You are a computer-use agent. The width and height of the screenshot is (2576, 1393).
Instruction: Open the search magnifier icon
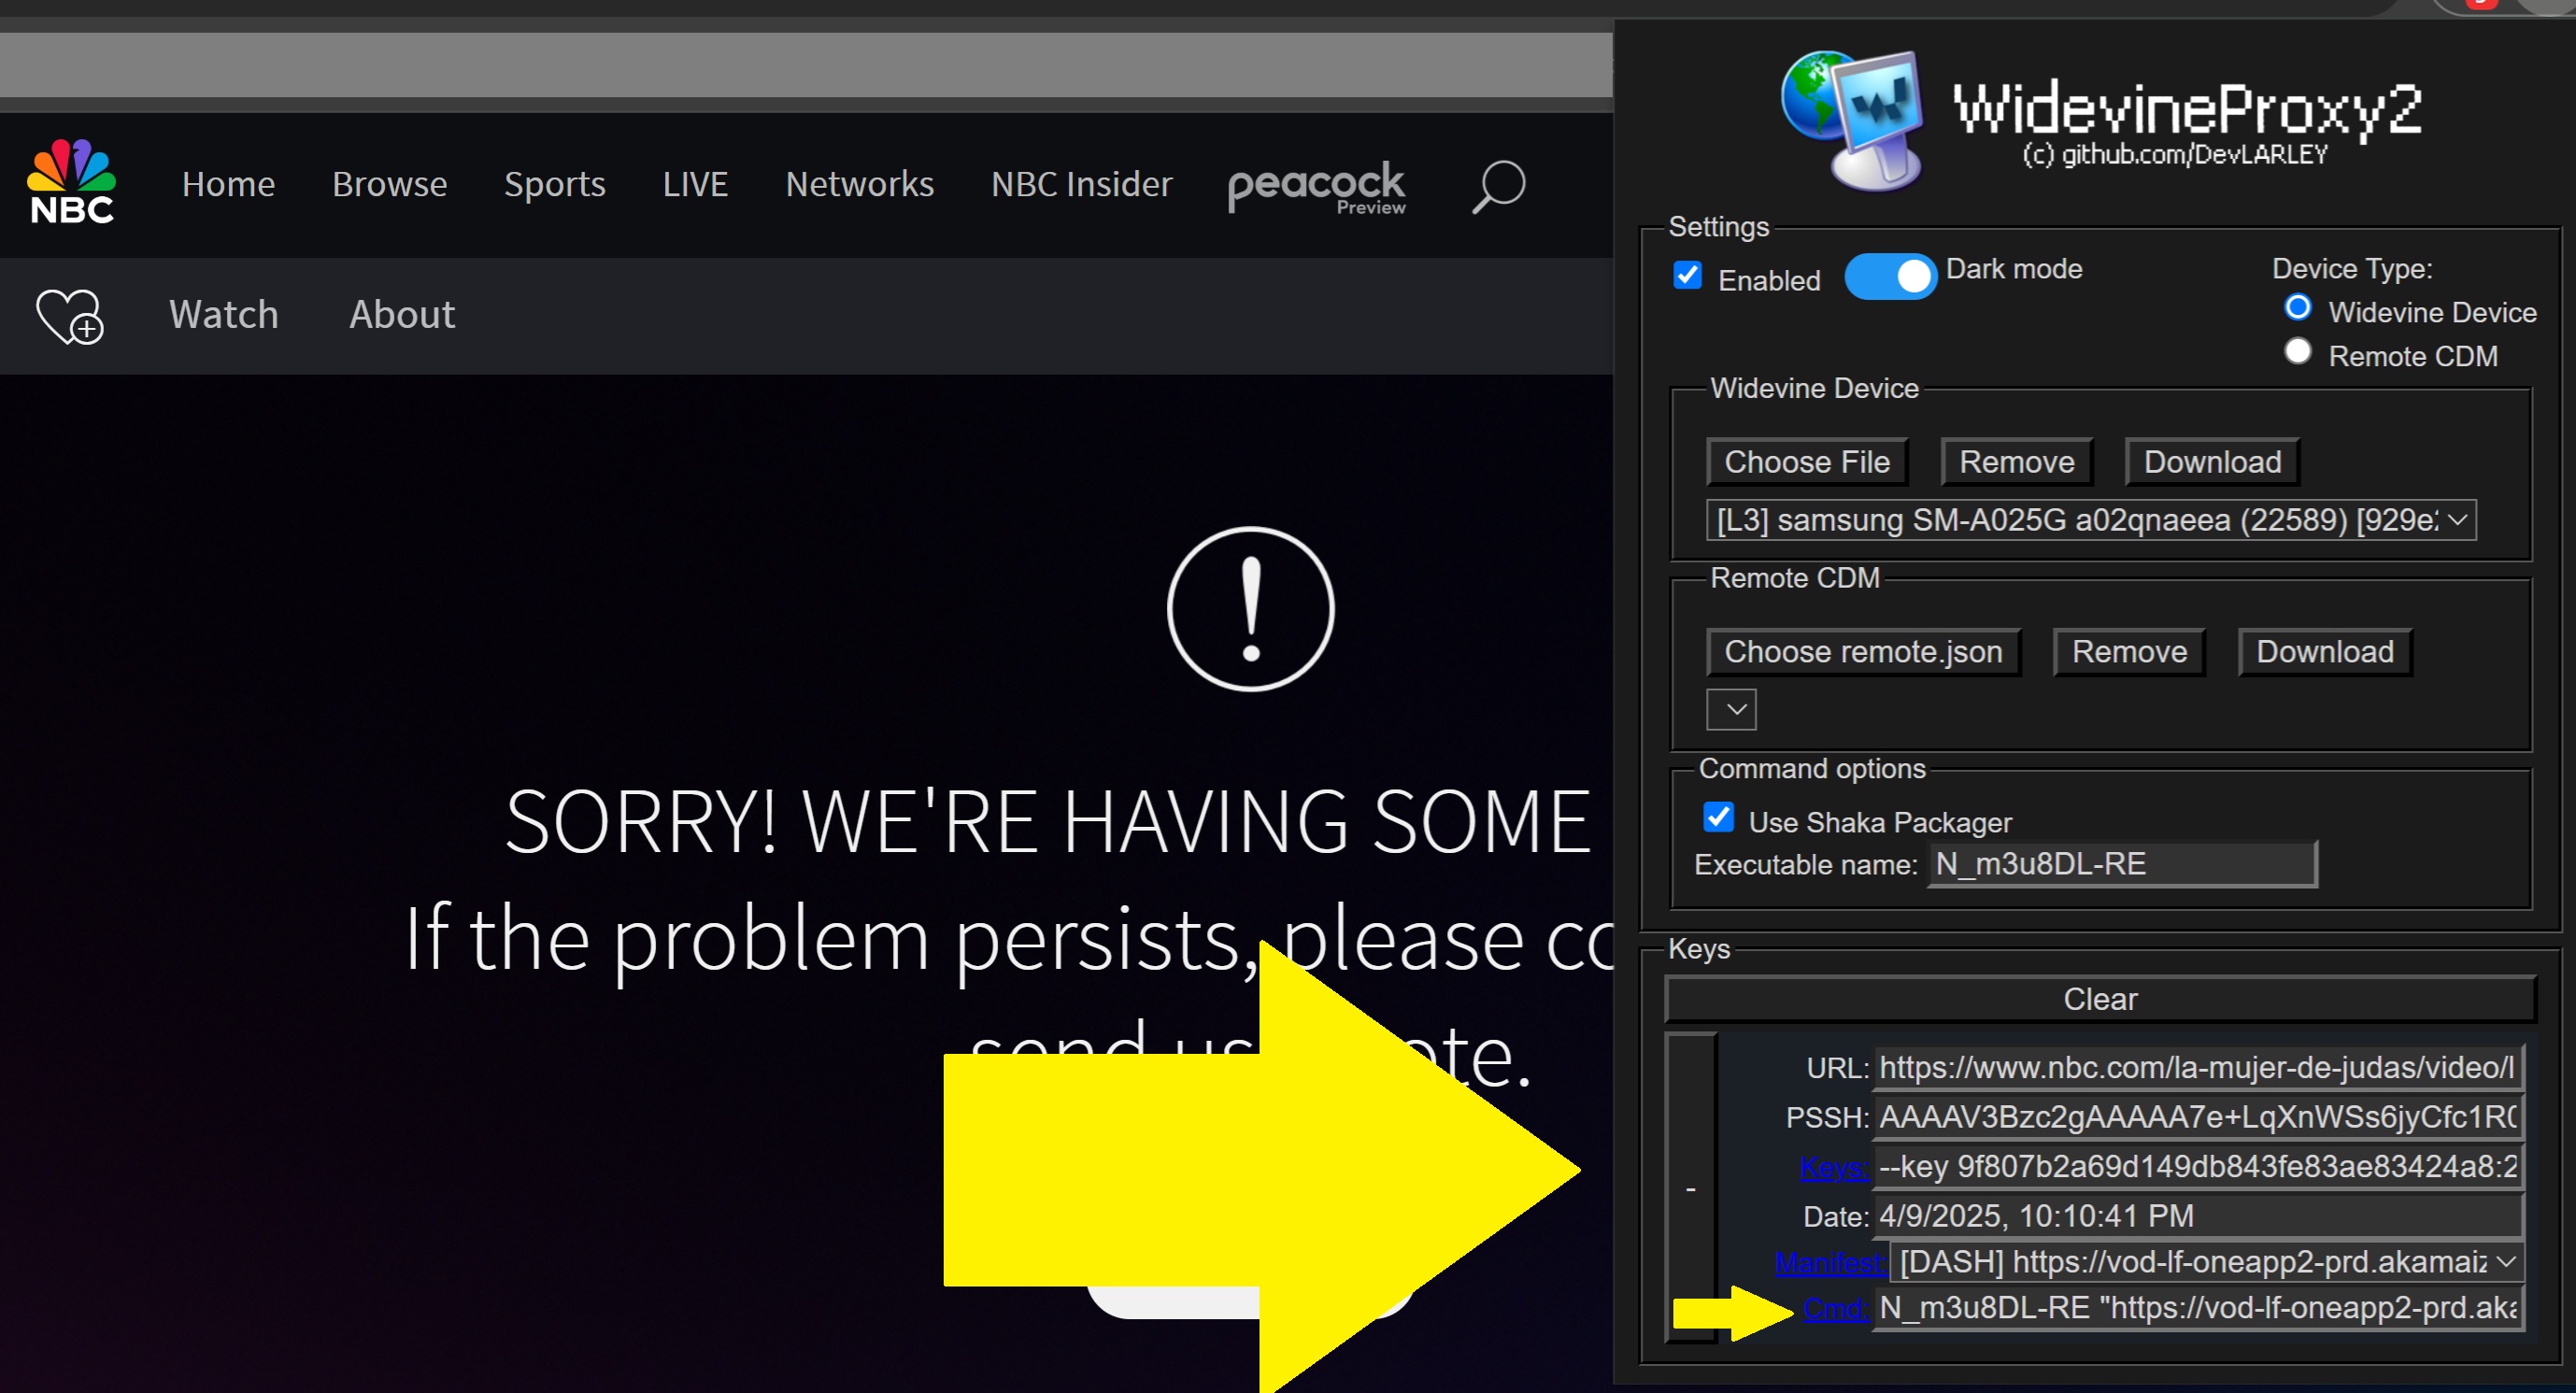1497,186
